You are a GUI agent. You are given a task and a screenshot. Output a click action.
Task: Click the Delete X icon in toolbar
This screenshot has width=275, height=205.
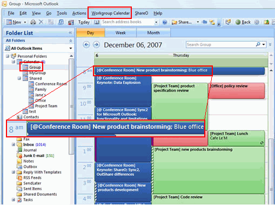(41, 22)
